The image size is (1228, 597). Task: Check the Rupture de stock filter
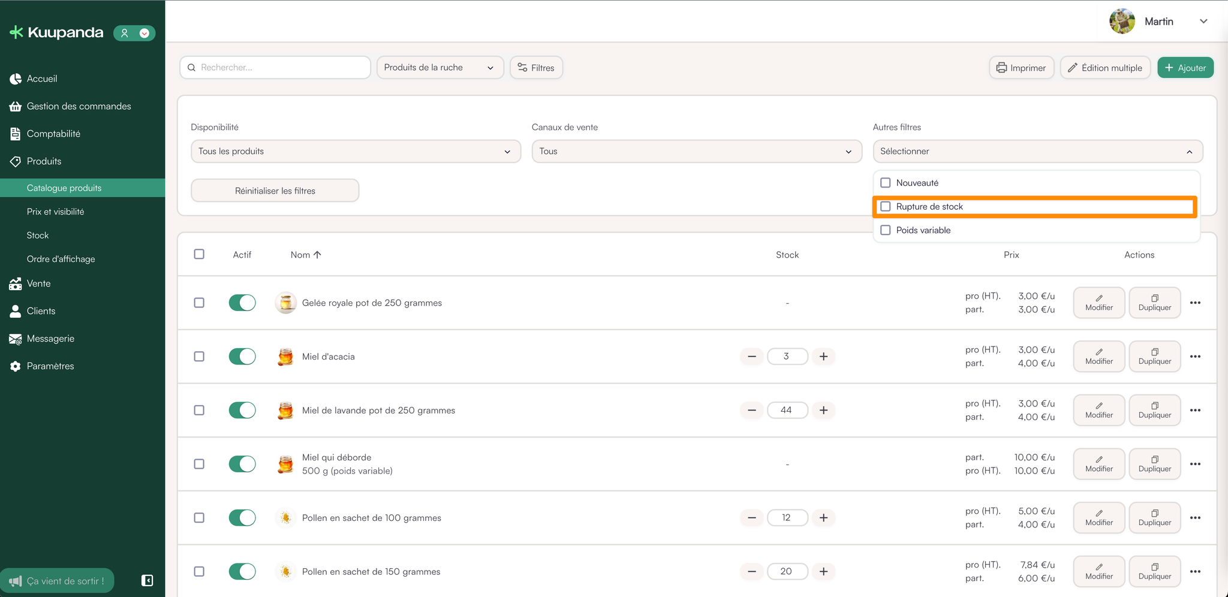(886, 207)
